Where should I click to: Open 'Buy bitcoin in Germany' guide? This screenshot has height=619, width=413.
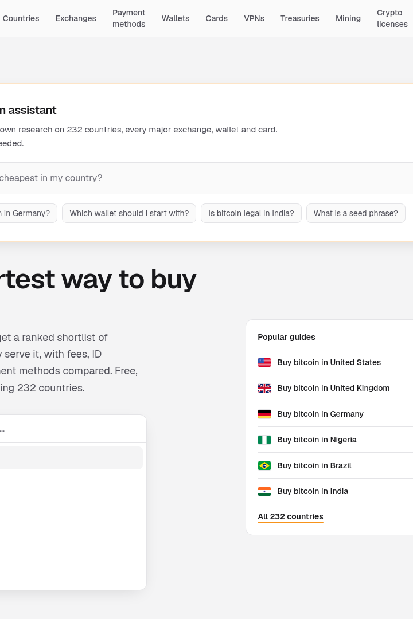(x=335, y=414)
